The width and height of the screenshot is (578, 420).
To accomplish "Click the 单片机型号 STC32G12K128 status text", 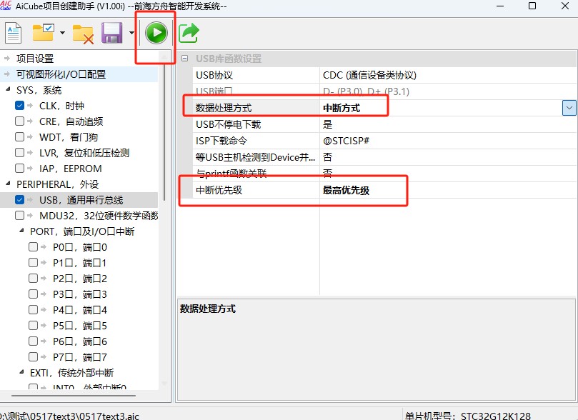I will point(467,416).
